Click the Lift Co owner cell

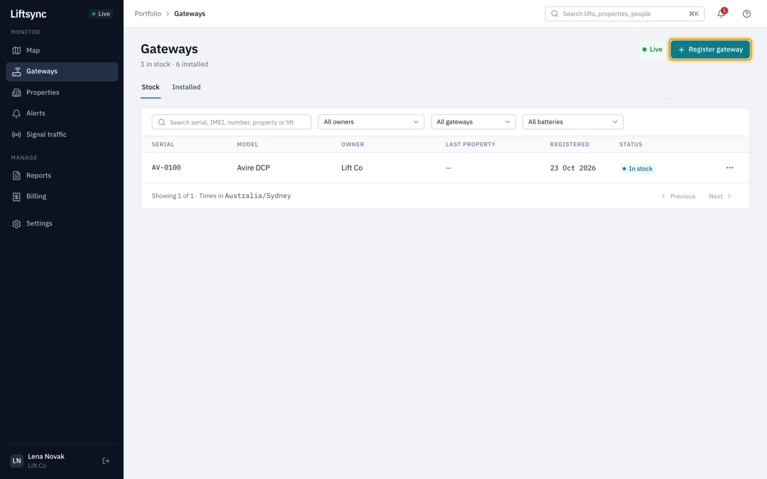point(352,168)
